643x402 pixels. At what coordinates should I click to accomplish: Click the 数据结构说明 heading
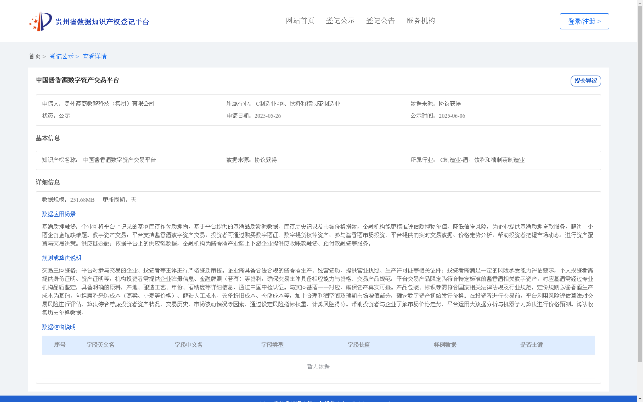(x=59, y=327)
